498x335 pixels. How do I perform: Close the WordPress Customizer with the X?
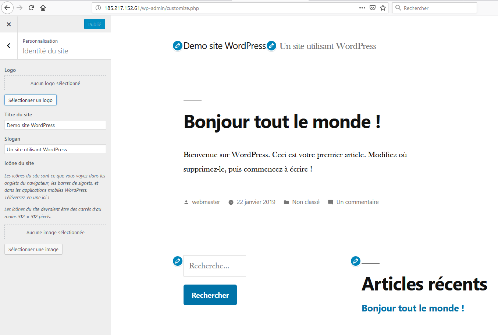tap(9, 24)
